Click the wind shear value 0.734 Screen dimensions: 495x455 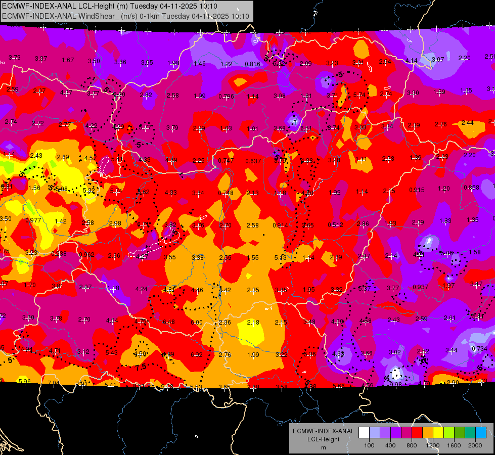[x=479, y=349]
